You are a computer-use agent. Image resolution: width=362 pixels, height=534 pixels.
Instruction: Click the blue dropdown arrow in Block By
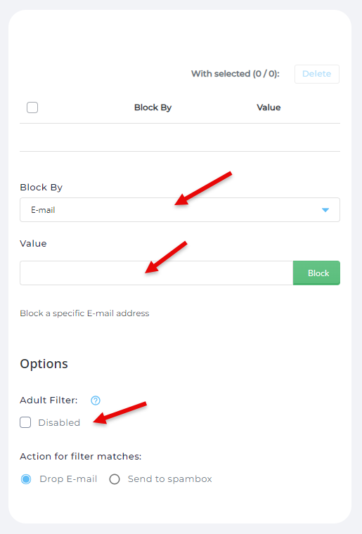tap(325, 210)
